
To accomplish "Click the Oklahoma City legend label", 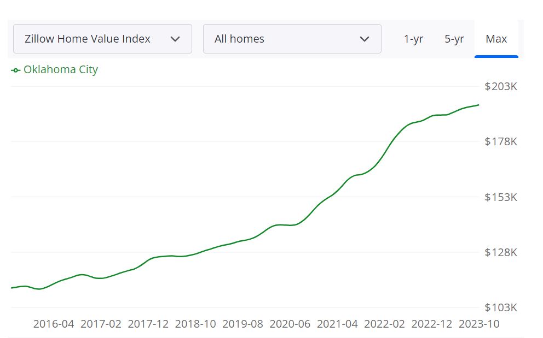I will coord(61,69).
